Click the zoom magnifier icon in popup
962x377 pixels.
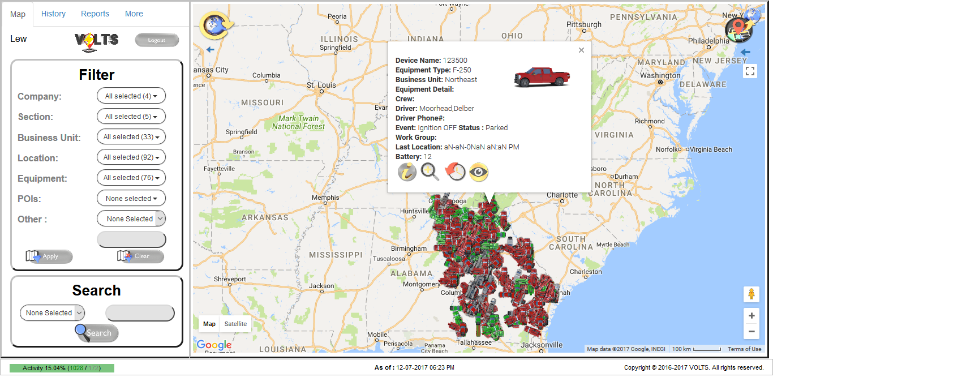[x=430, y=172]
